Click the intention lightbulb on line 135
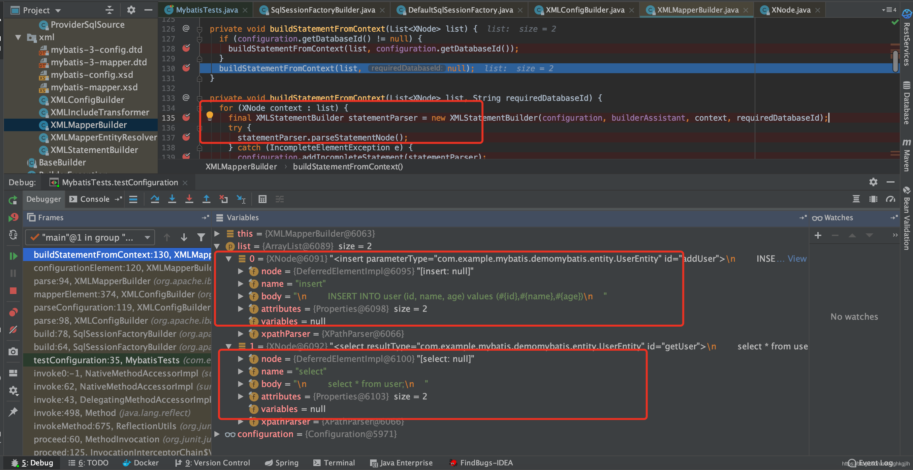 (210, 116)
